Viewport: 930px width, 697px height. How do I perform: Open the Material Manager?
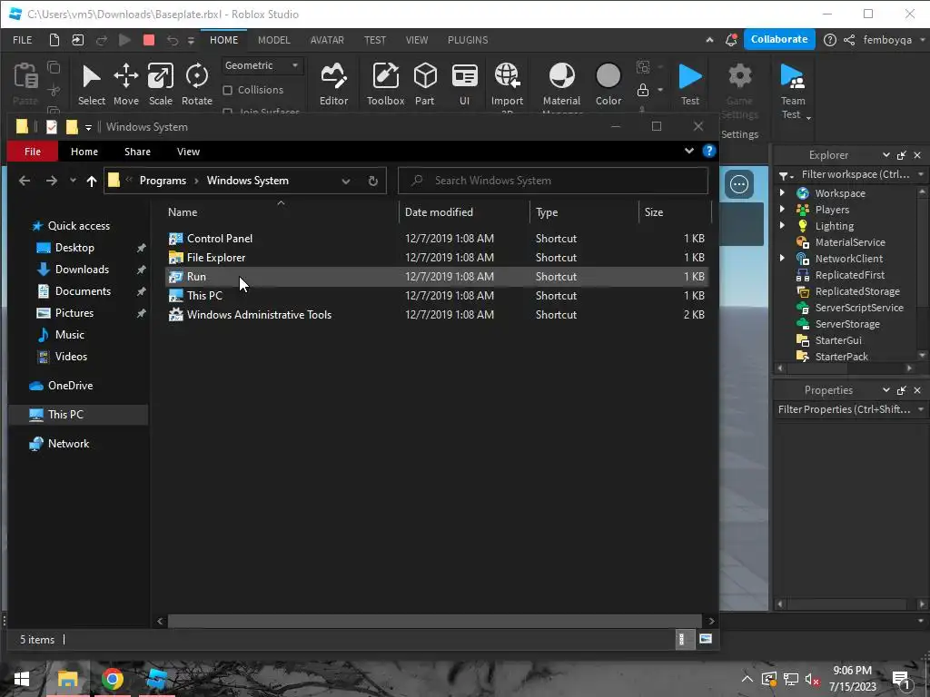(x=561, y=84)
